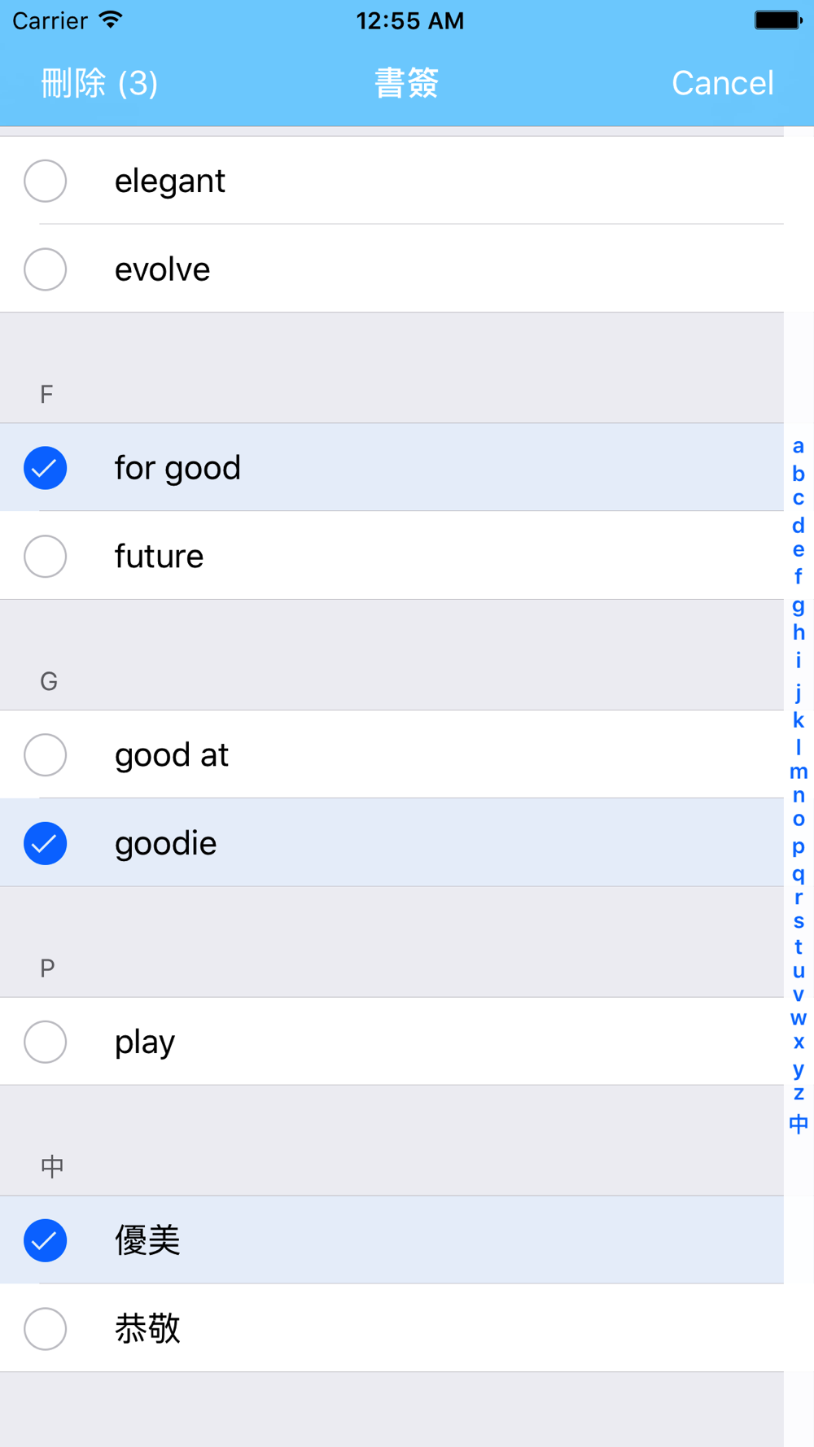Check the good at entry
The height and width of the screenshot is (1447, 814).
coord(46,755)
